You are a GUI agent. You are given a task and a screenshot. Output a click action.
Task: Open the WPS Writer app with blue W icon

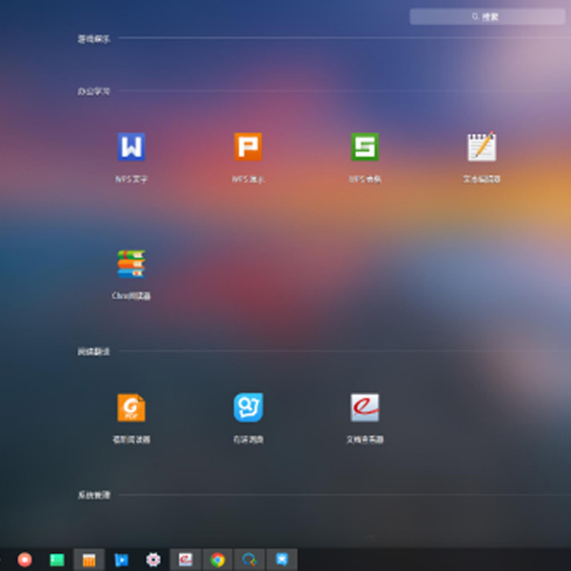point(131,148)
